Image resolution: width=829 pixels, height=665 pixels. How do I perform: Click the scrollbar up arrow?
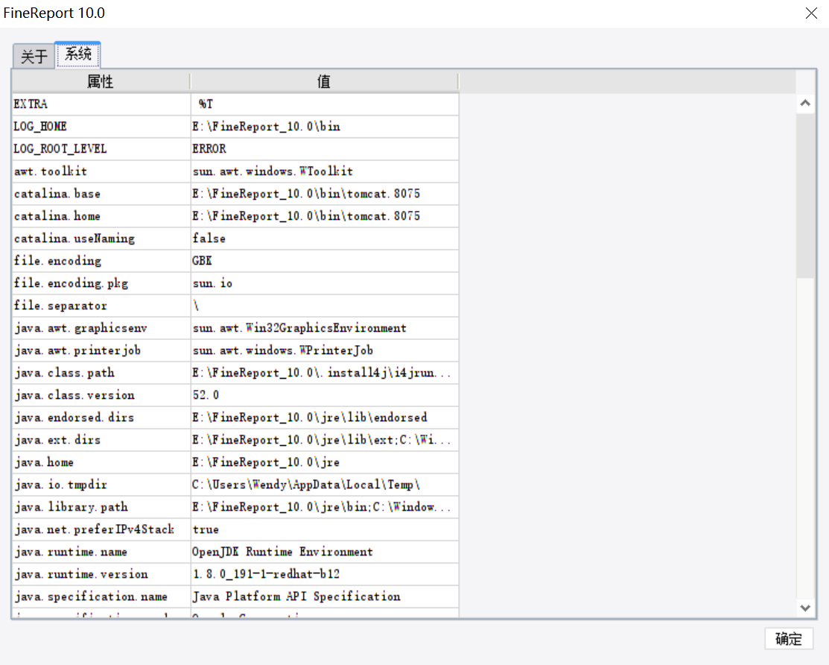(805, 103)
